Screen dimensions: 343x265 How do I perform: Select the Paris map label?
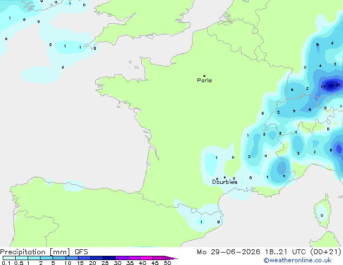point(205,80)
